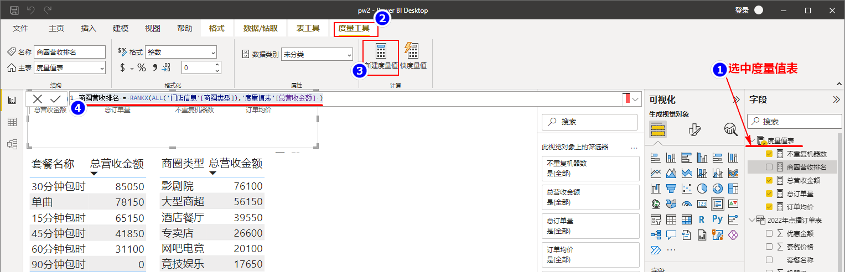Open the 格式 format dropdown showing 整数
The image size is (845, 272).
pyautogui.click(x=180, y=53)
